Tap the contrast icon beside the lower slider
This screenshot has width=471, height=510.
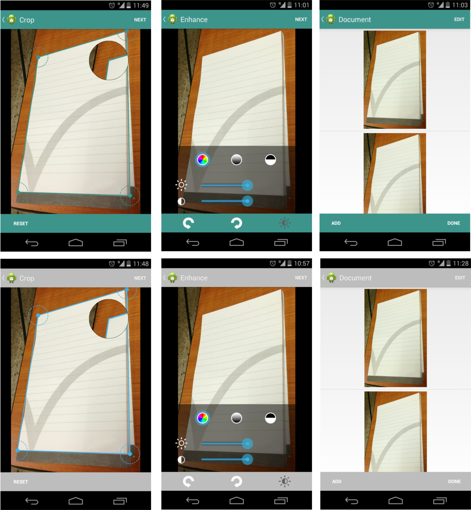[181, 201]
